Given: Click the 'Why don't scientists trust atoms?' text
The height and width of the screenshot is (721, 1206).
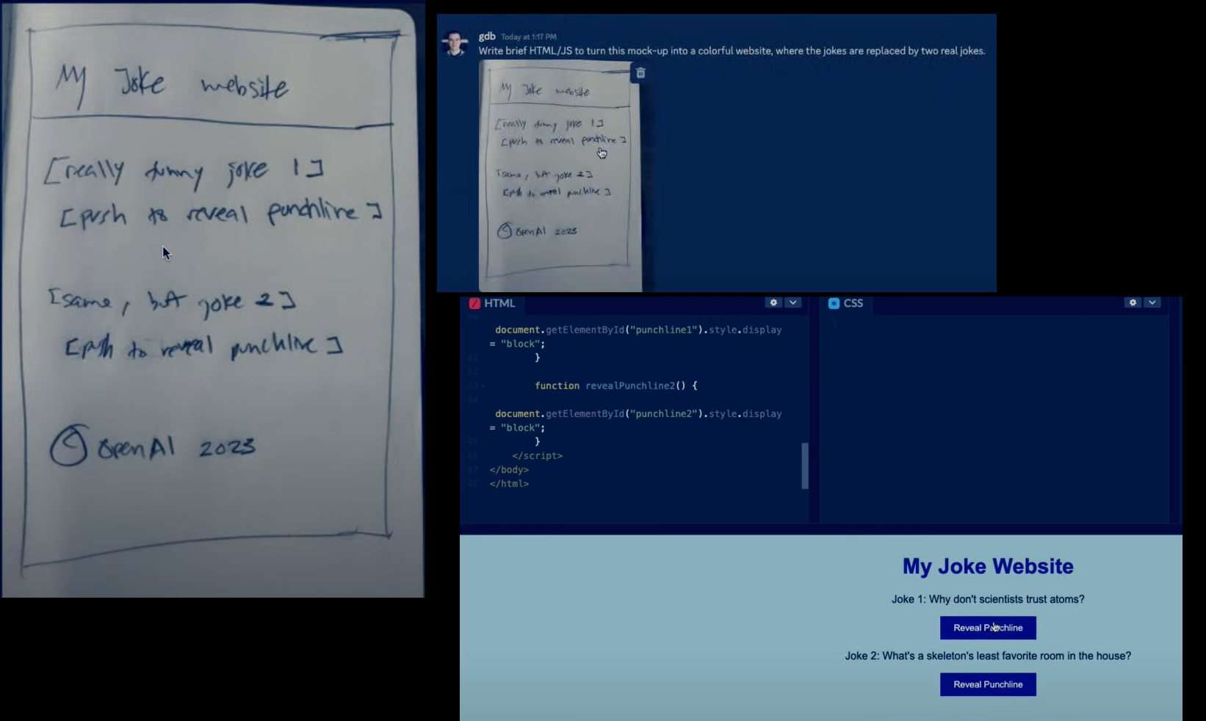Looking at the screenshot, I should pos(1006,599).
